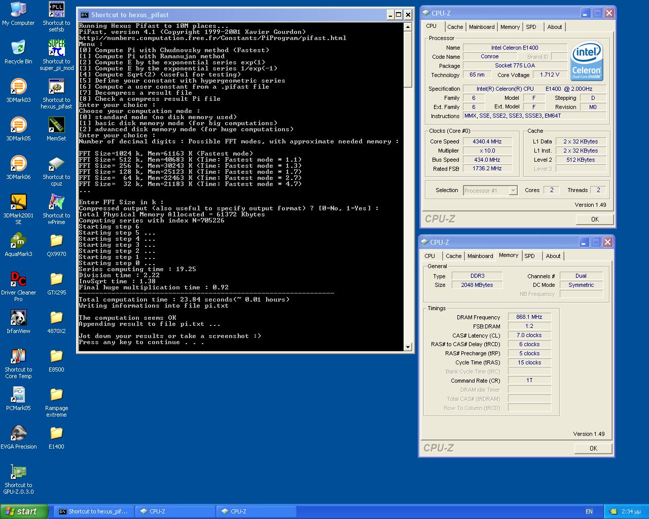Click OK in the upper CPU-Z window

595,219
